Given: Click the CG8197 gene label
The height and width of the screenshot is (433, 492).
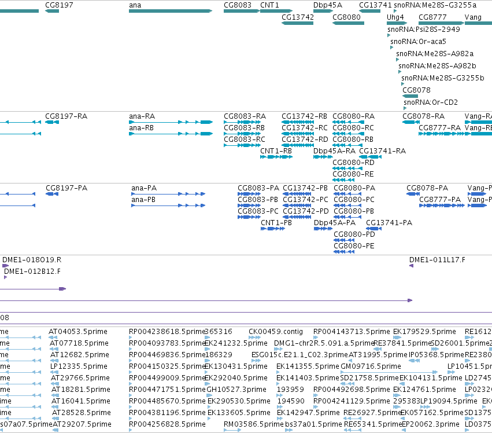Looking at the screenshot, I should tap(59, 5).
